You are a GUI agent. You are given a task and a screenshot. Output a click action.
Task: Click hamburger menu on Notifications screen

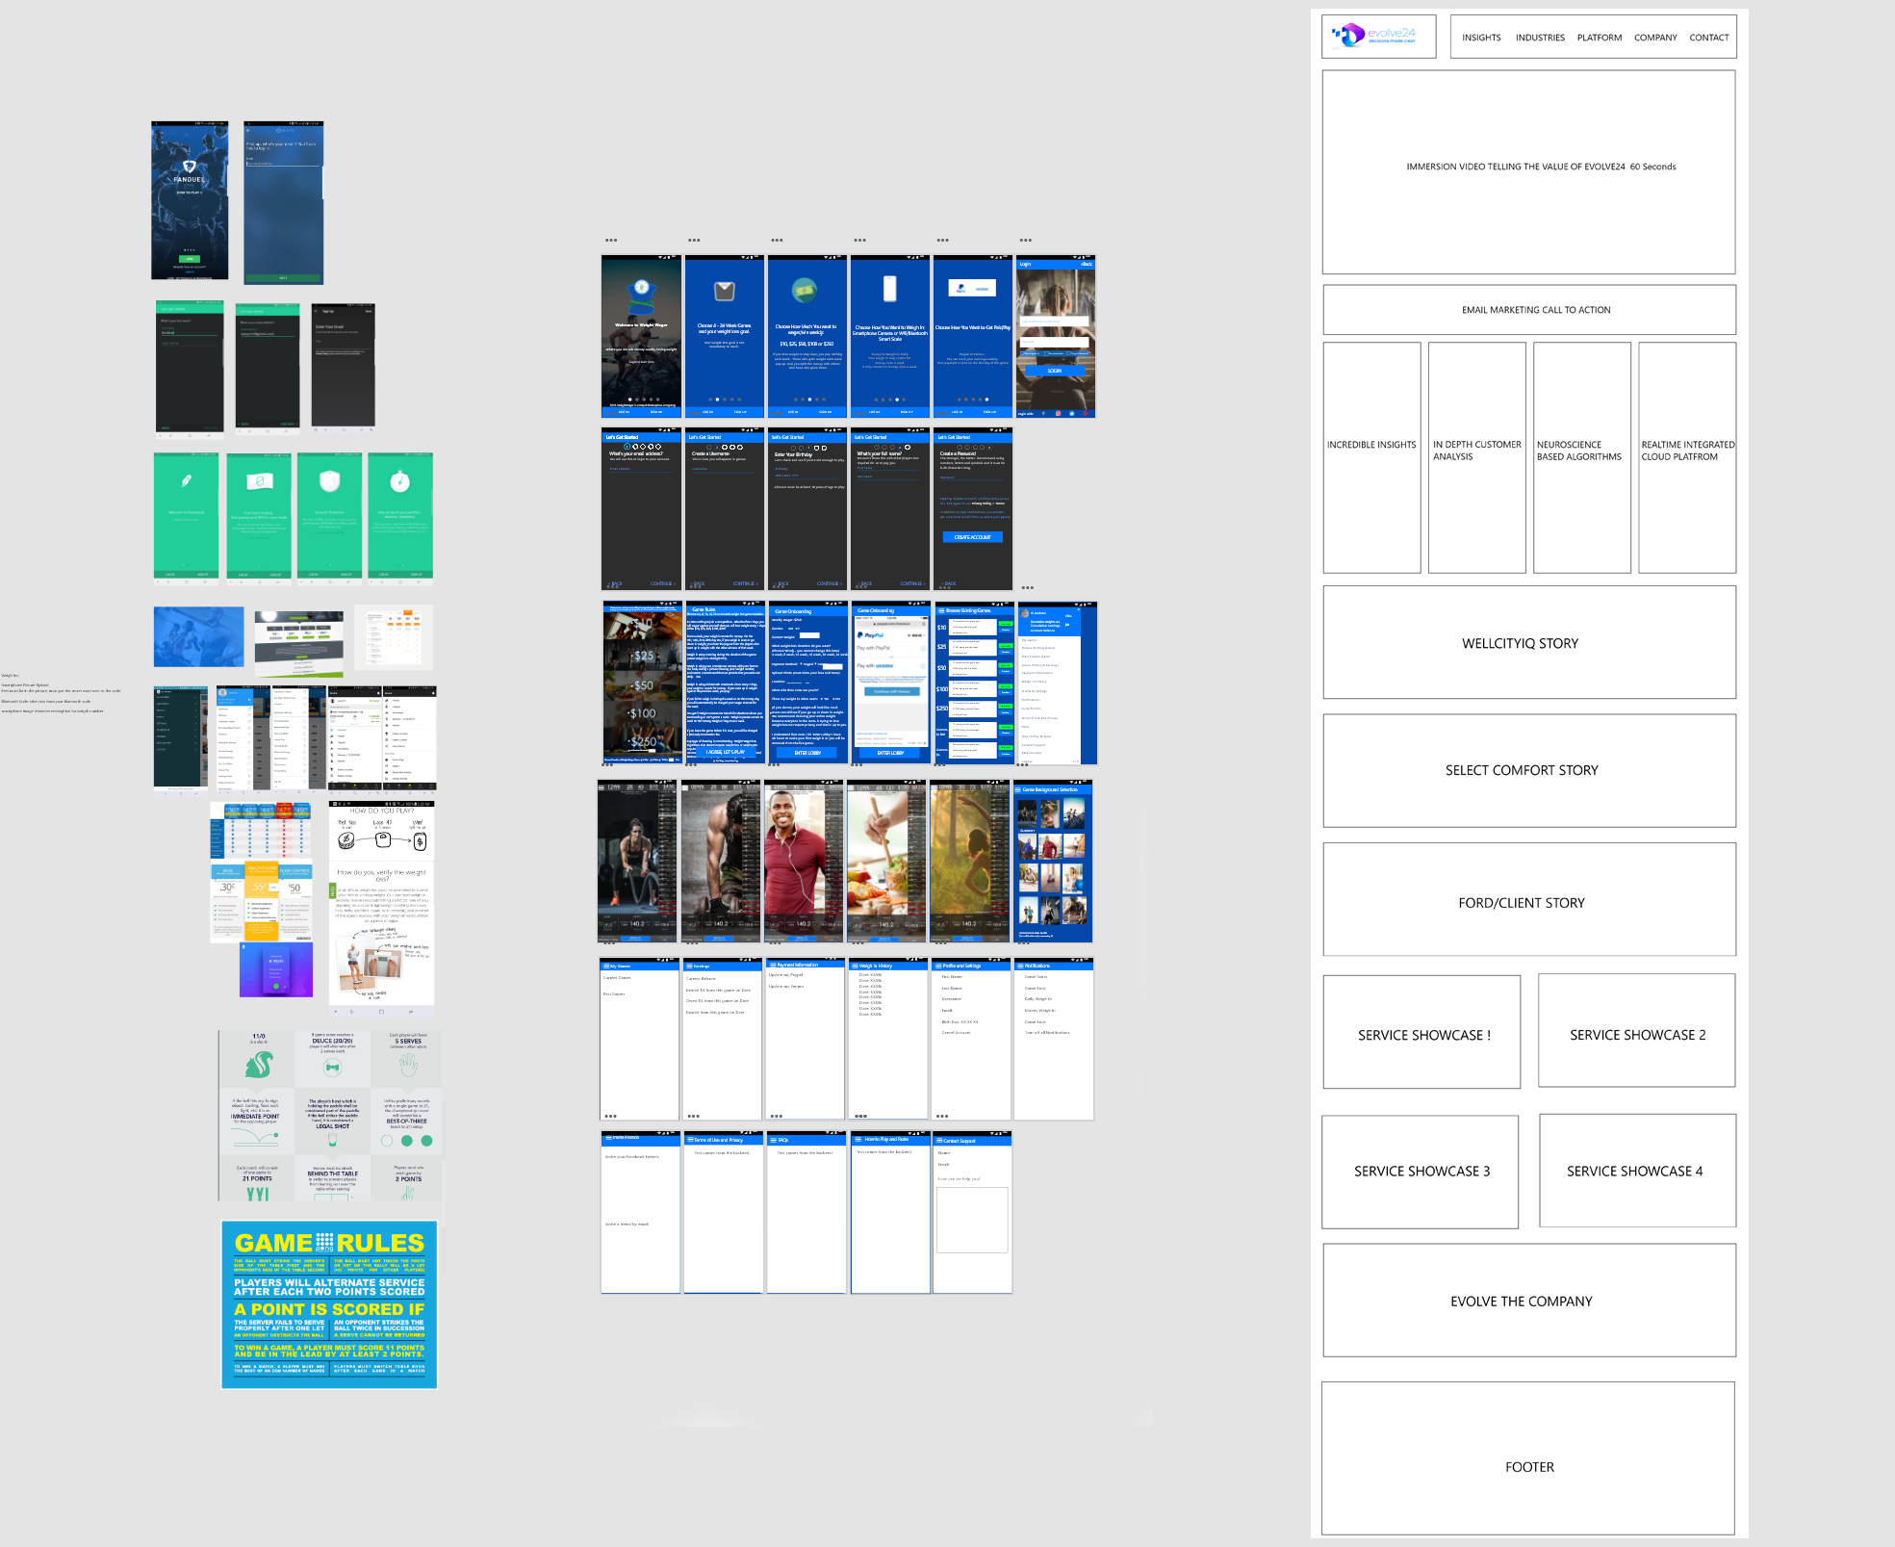[1020, 966]
